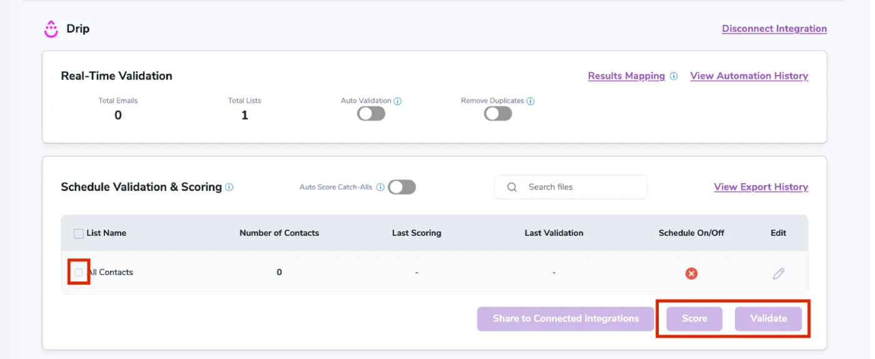
Task: Check the All Contacts row checkbox
Action: (79, 272)
